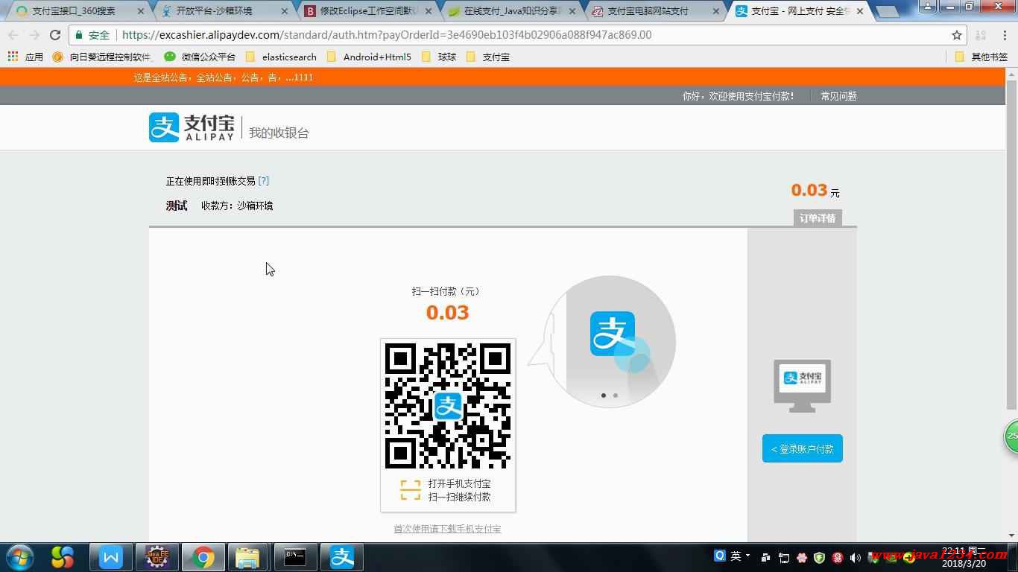Open Alipay app taskbar icon

pyautogui.click(x=342, y=557)
